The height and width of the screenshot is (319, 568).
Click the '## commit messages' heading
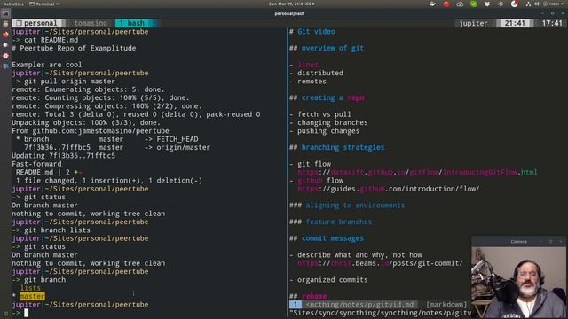(327, 238)
